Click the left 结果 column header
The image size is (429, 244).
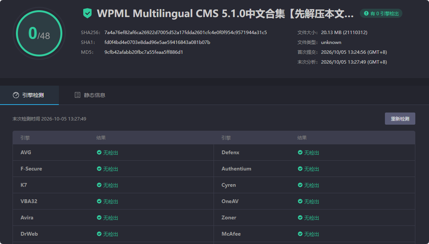[101, 138]
